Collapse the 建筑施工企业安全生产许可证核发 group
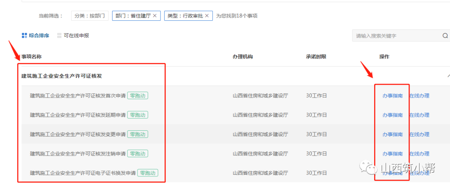This screenshot has height=188, width=450. tap(448, 76)
